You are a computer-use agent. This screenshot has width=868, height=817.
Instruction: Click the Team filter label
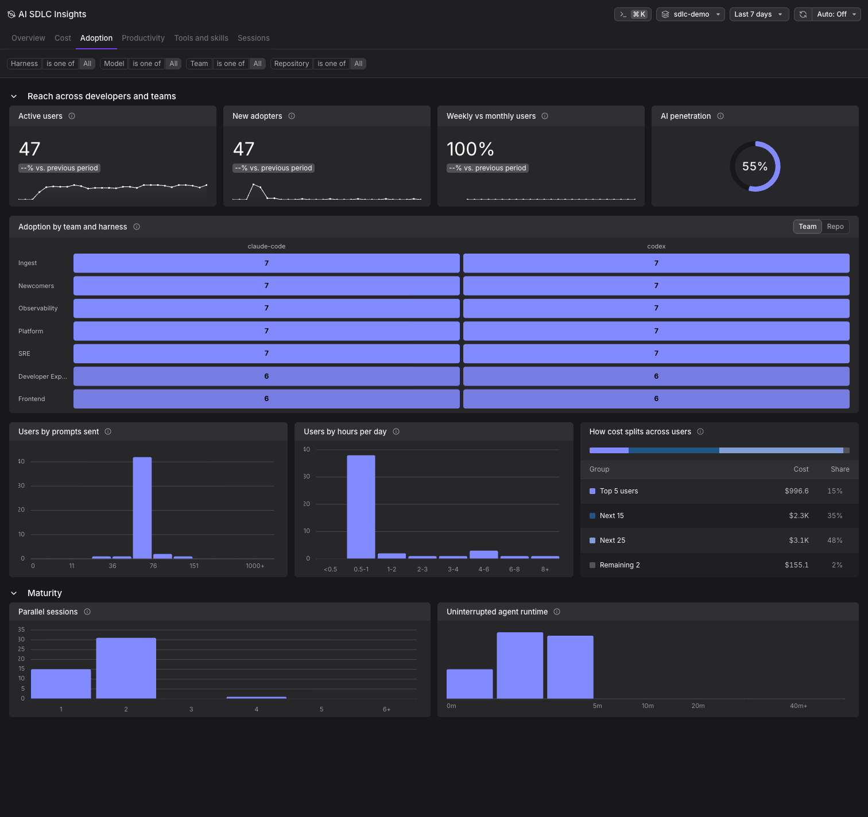coord(199,64)
